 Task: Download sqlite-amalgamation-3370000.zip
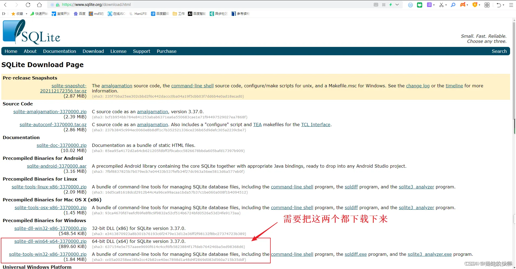pos(50,112)
